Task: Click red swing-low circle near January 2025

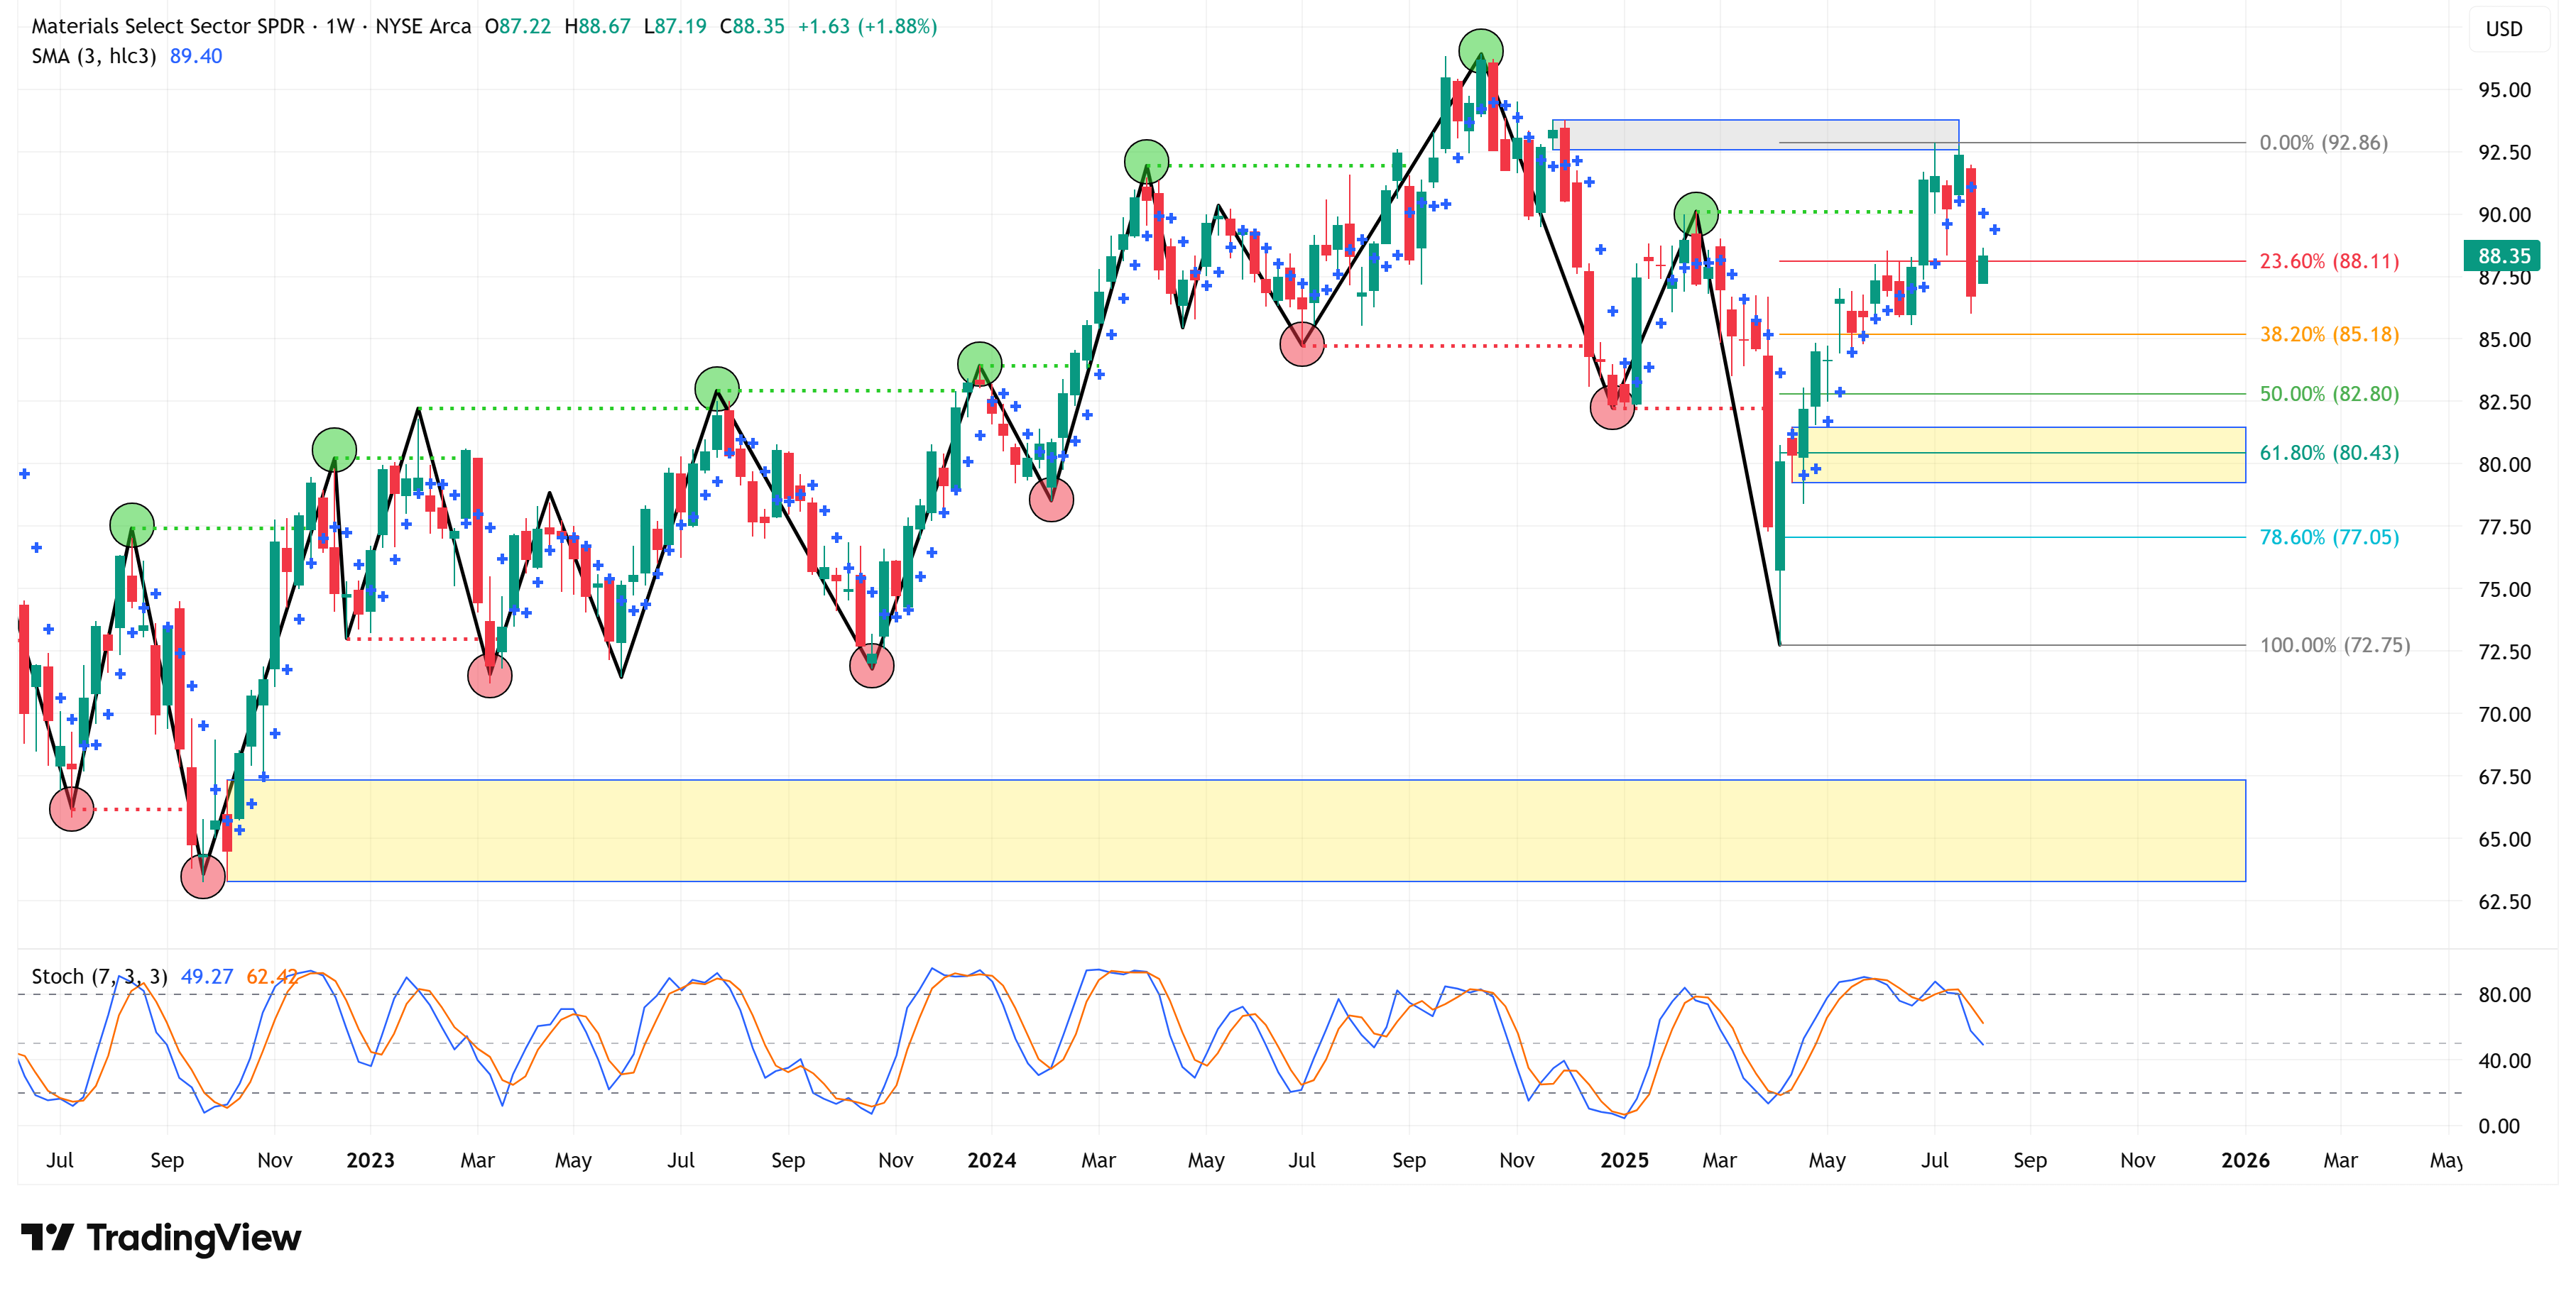Action: pyautogui.click(x=1612, y=407)
